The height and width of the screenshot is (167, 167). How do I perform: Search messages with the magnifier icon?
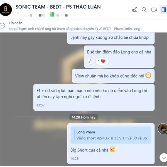tap(144, 10)
